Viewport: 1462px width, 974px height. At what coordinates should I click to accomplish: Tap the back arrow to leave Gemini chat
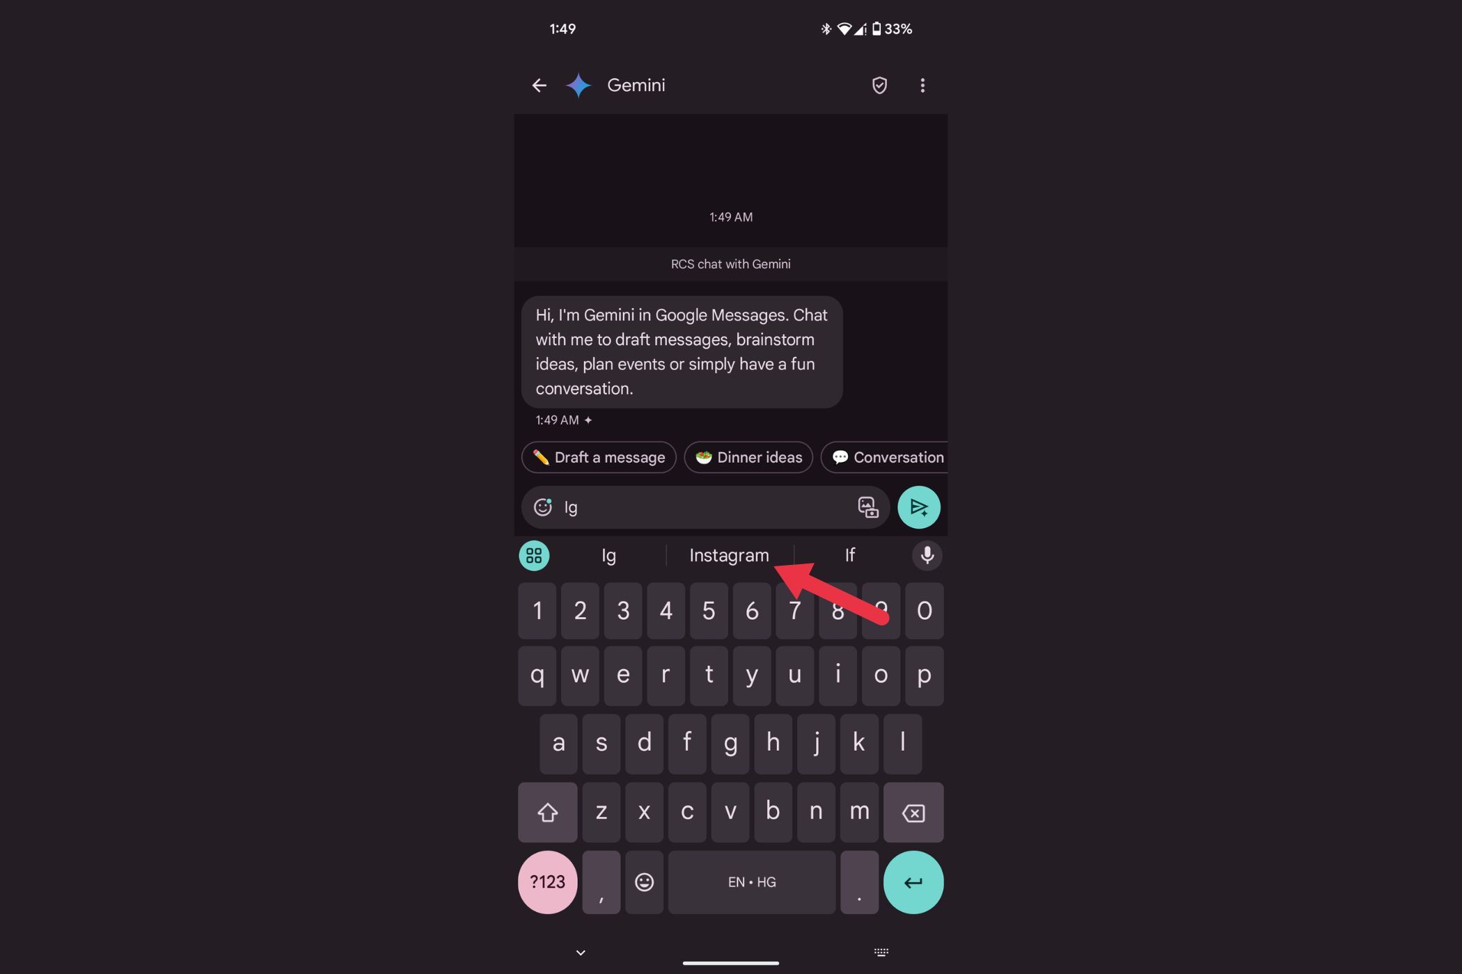(x=541, y=85)
